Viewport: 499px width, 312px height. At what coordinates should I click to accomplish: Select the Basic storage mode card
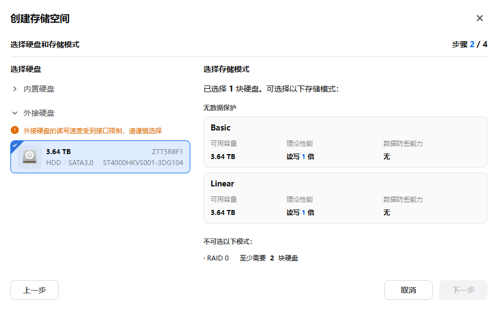tap(345, 142)
